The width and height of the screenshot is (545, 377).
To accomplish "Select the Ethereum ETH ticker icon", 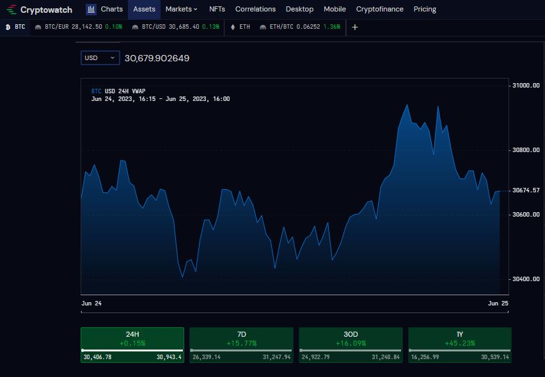I will pos(233,27).
